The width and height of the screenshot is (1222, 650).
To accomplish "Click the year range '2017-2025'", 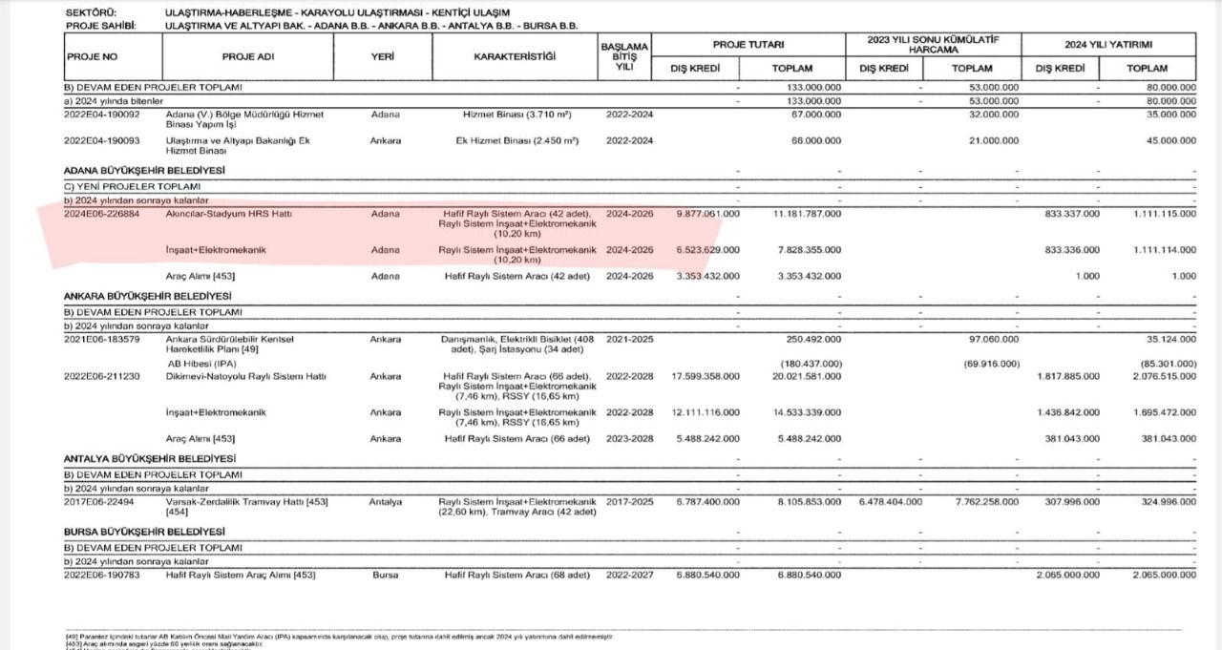I will (x=630, y=502).
